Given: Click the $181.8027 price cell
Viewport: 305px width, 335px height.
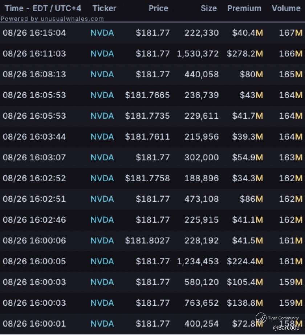Looking at the screenshot, I should click(147, 241).
